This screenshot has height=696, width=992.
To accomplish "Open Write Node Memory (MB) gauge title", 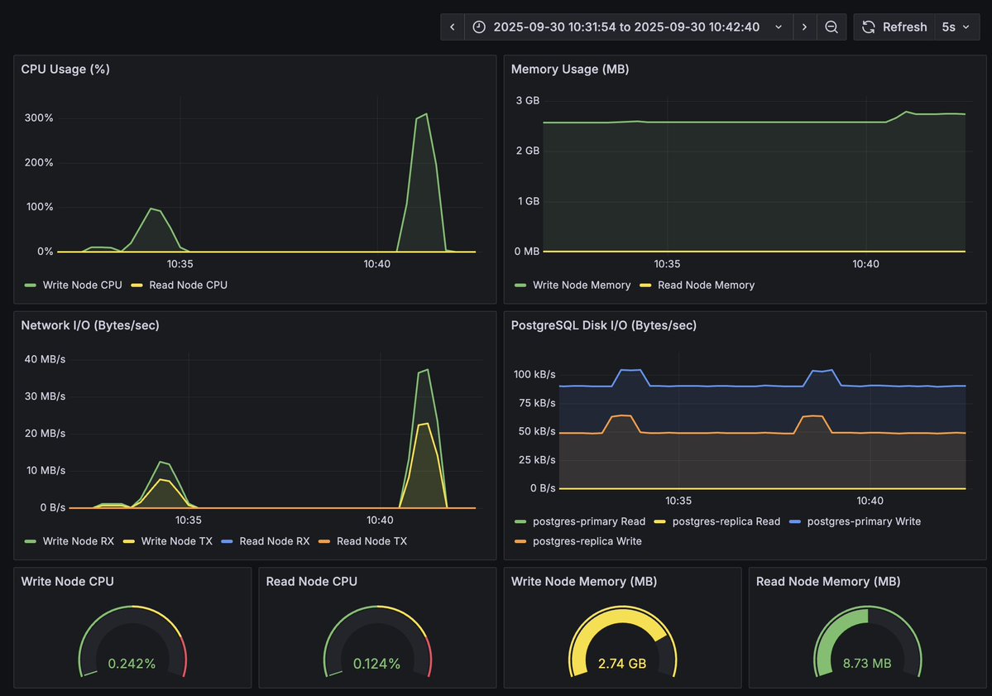I will tap(584, 582).
